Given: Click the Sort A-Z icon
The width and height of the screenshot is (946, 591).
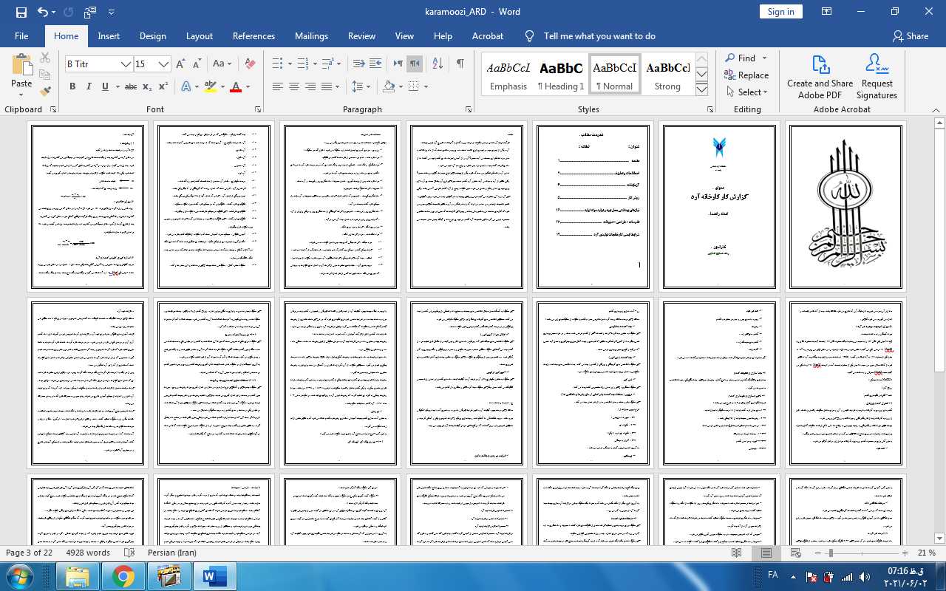Looking at the screenshot, I should tap(437, 64).
